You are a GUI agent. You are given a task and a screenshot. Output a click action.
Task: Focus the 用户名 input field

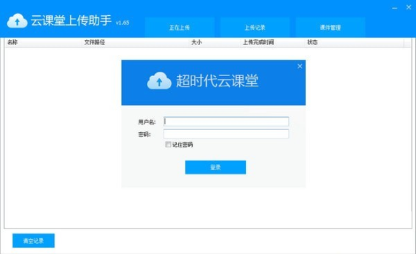(x=226, y=121)
